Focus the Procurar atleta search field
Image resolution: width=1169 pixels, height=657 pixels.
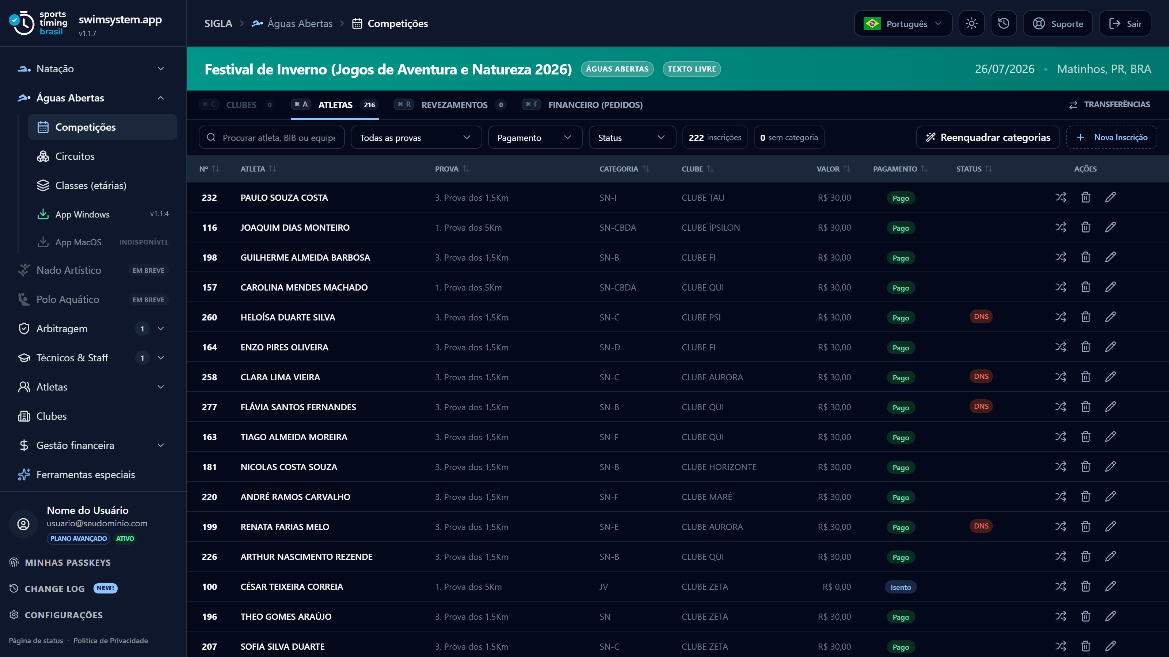coord(271,137)
